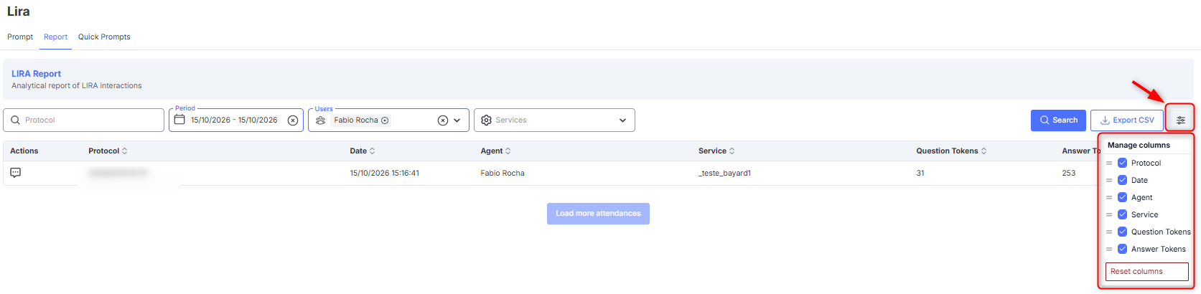Click service cell _teste_bayard1

[x=725, y=173]
